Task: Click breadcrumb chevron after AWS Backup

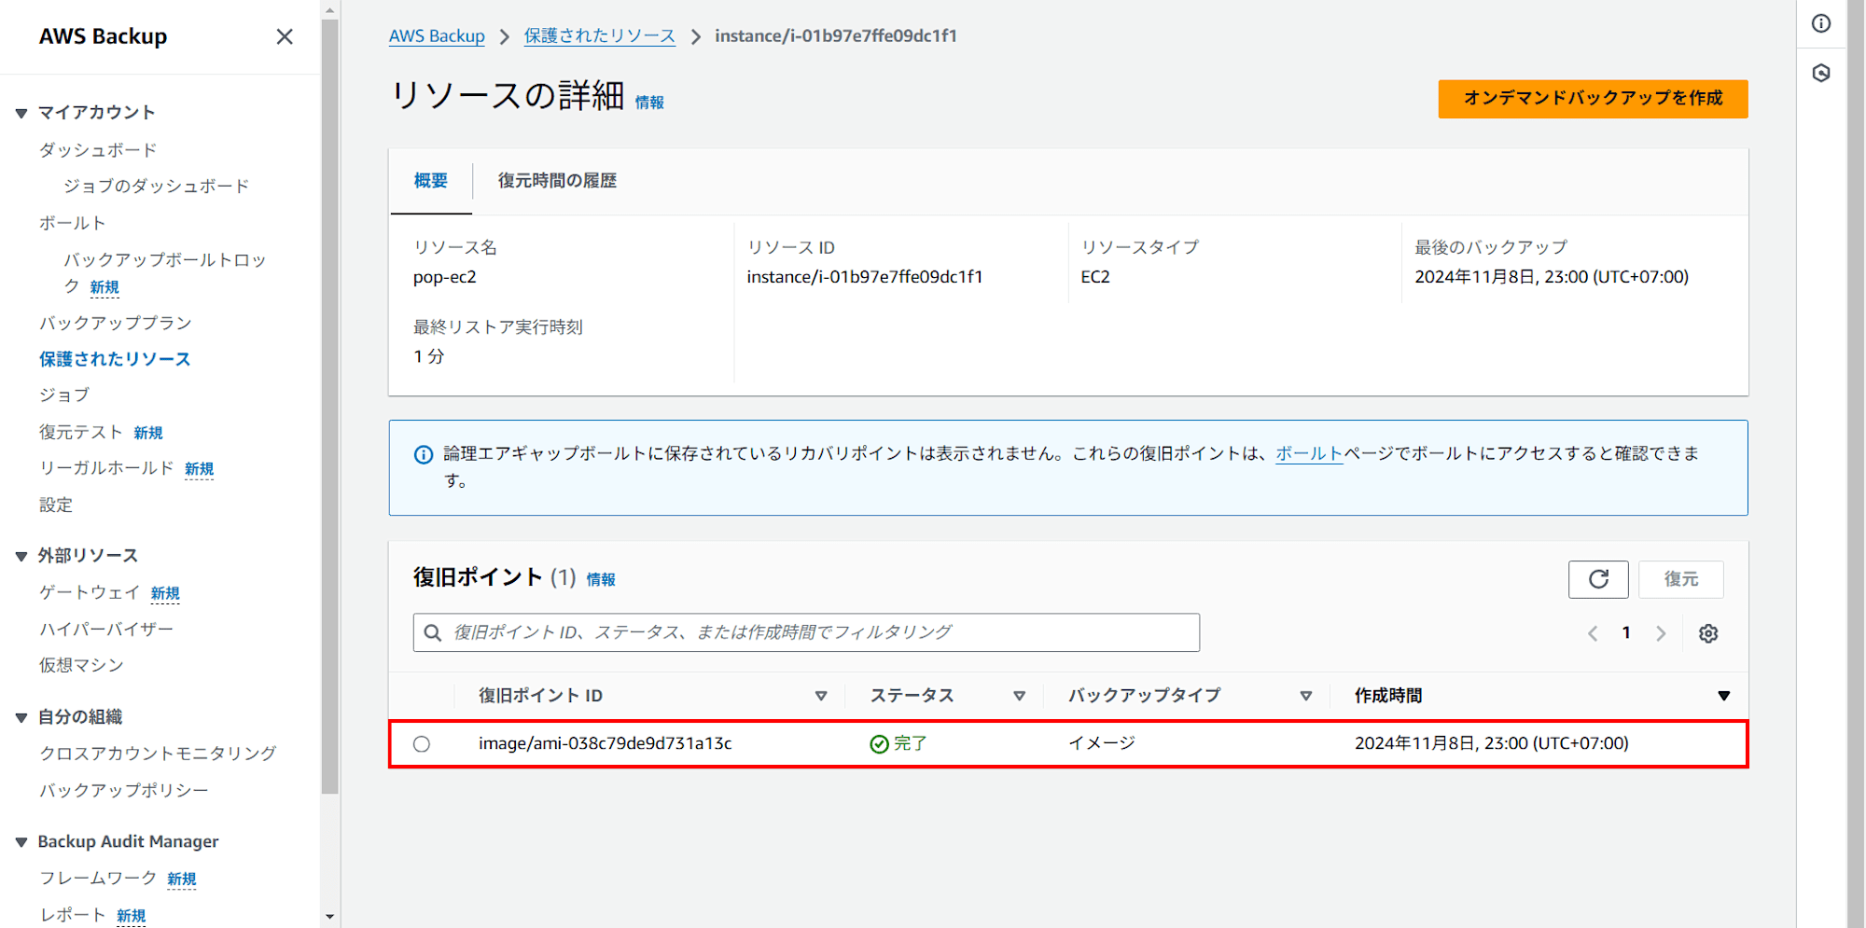Action: pyautogui.click(x=505, y=36)
